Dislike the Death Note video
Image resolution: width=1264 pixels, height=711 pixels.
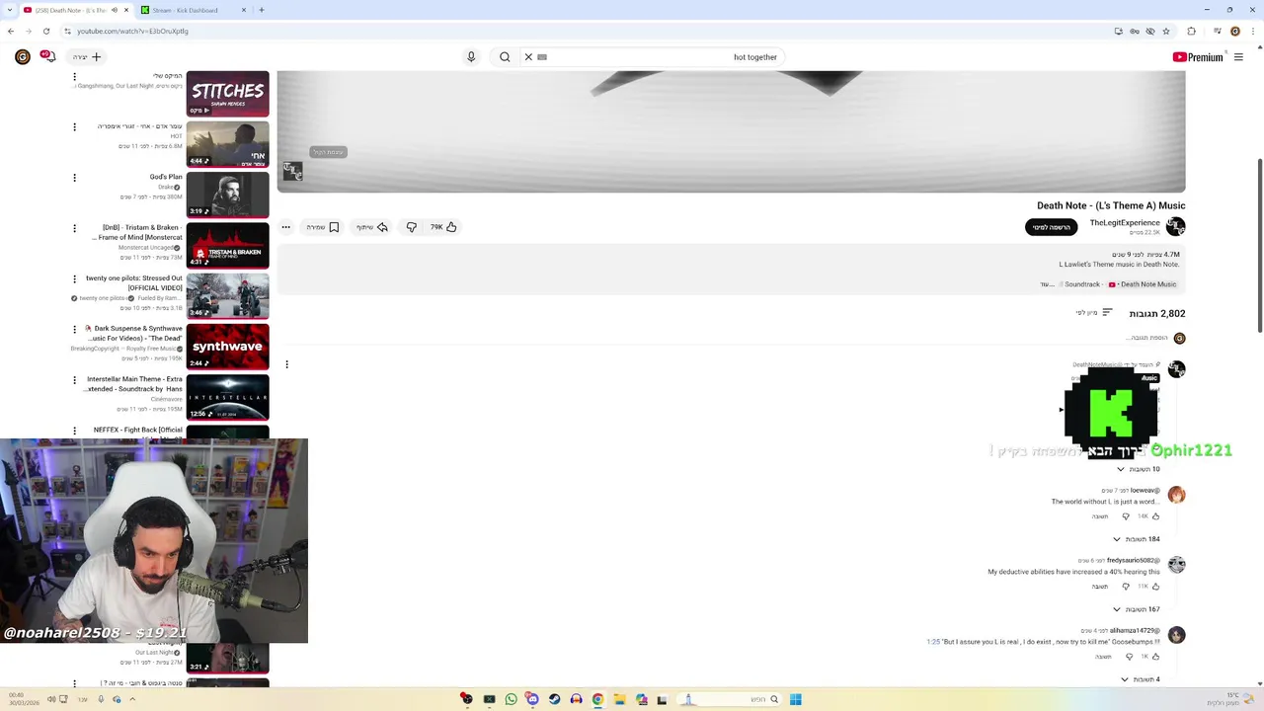pyautogui.click(x=412, y=227)
